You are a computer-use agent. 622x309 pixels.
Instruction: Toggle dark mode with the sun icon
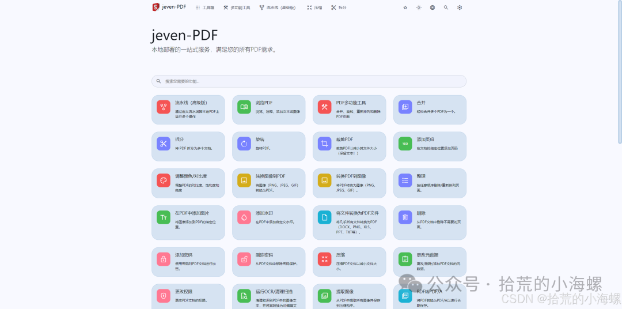pyautogui.click(x=419, y=7)
